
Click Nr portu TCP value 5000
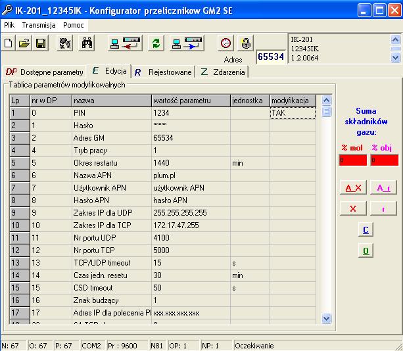[191, 250]
